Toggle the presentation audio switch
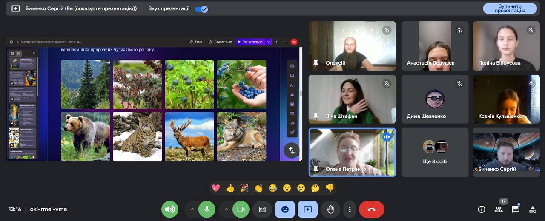545x221 pixels. point(201,9)
